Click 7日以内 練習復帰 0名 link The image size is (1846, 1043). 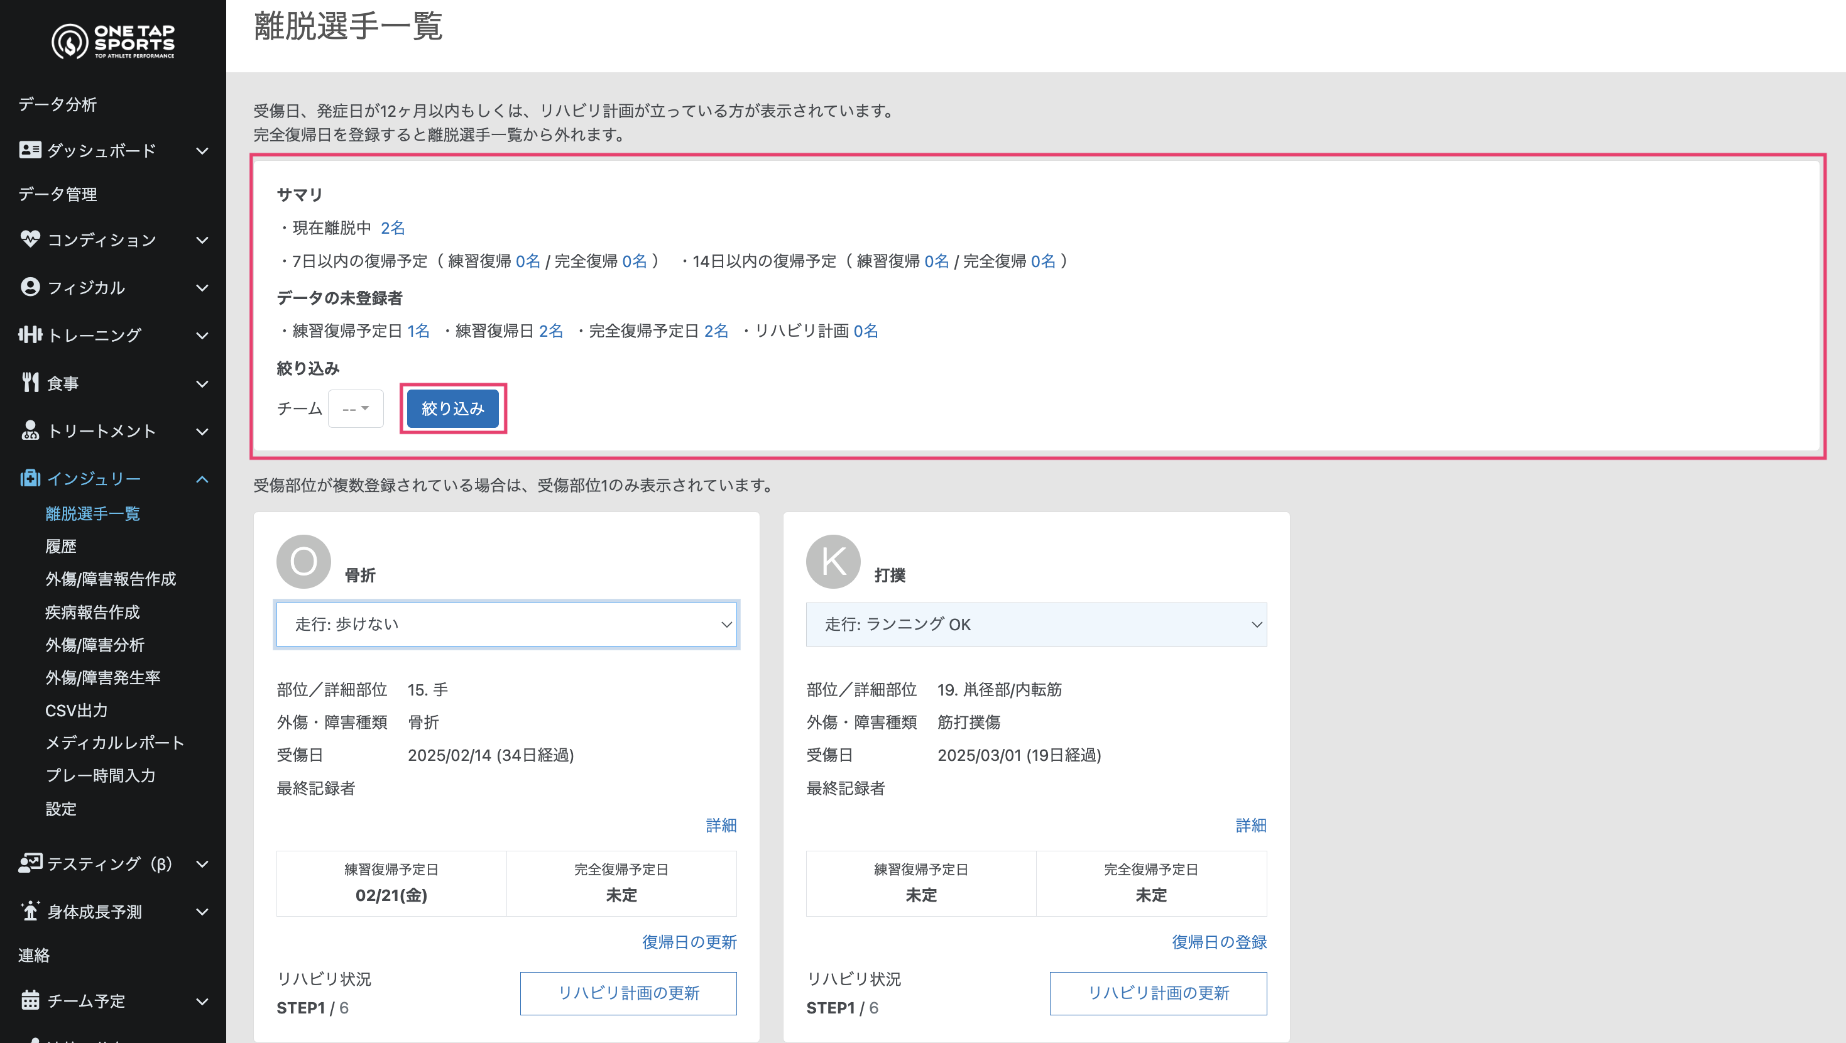point(528,261)
